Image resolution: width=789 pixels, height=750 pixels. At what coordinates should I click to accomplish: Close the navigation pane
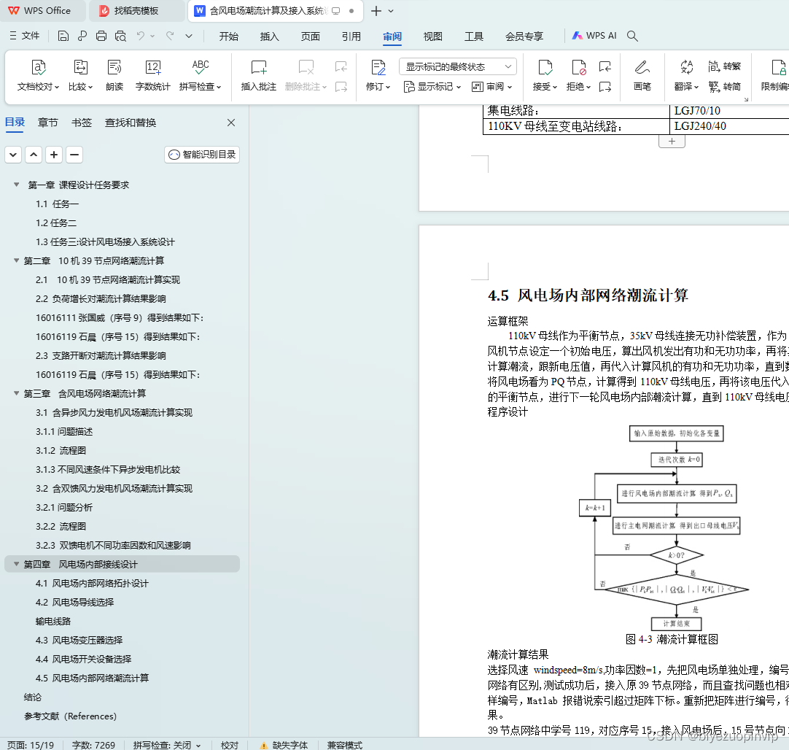[231, 123]
